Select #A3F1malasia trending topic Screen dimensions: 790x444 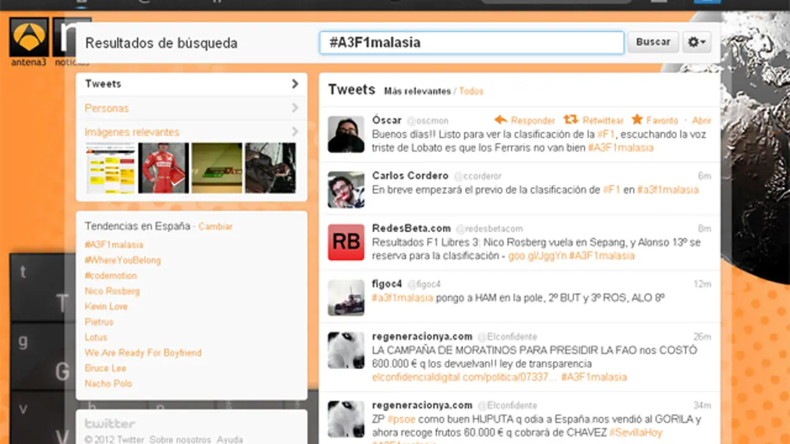(114, 245)
